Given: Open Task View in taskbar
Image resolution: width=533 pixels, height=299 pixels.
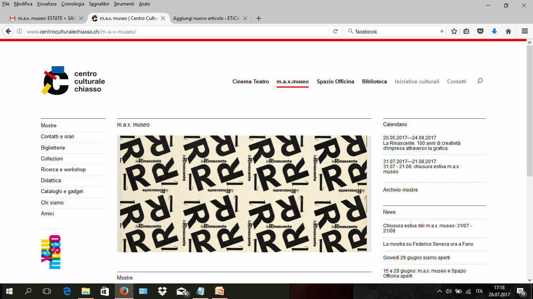Looking at the screenshot, I should [47, 291].
